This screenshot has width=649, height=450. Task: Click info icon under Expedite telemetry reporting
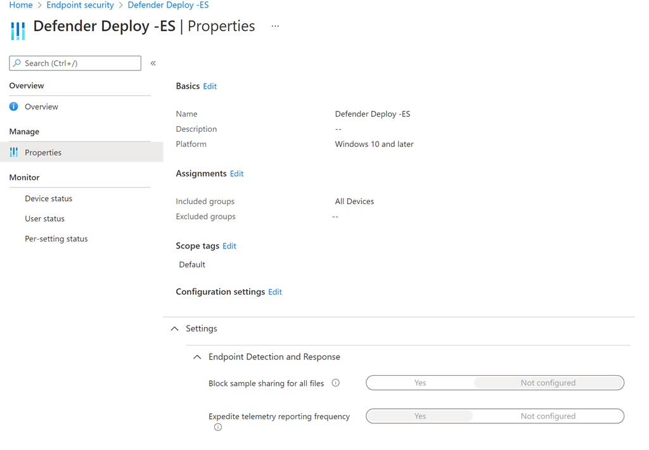pyautogui.click(x=218, y=427)
